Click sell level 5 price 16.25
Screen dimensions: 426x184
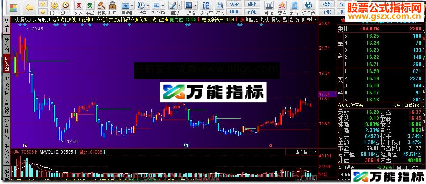(373, 36)
